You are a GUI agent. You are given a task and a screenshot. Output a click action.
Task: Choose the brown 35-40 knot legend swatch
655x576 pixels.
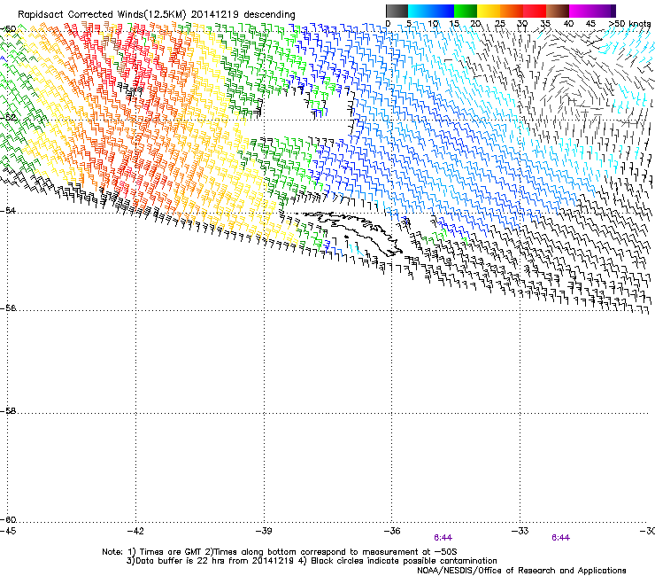click(x=558, y=11)
